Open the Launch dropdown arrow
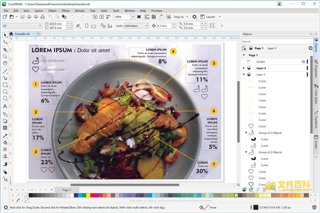320x213 pixels. [220, 17]
